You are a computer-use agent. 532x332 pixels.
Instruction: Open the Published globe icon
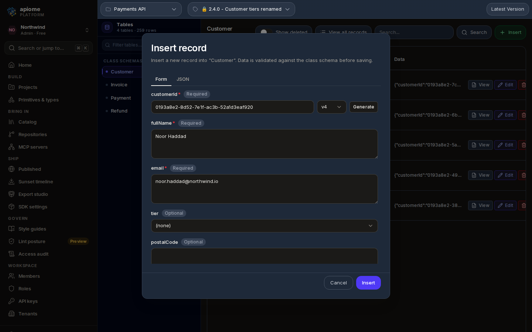click(11, 169)
